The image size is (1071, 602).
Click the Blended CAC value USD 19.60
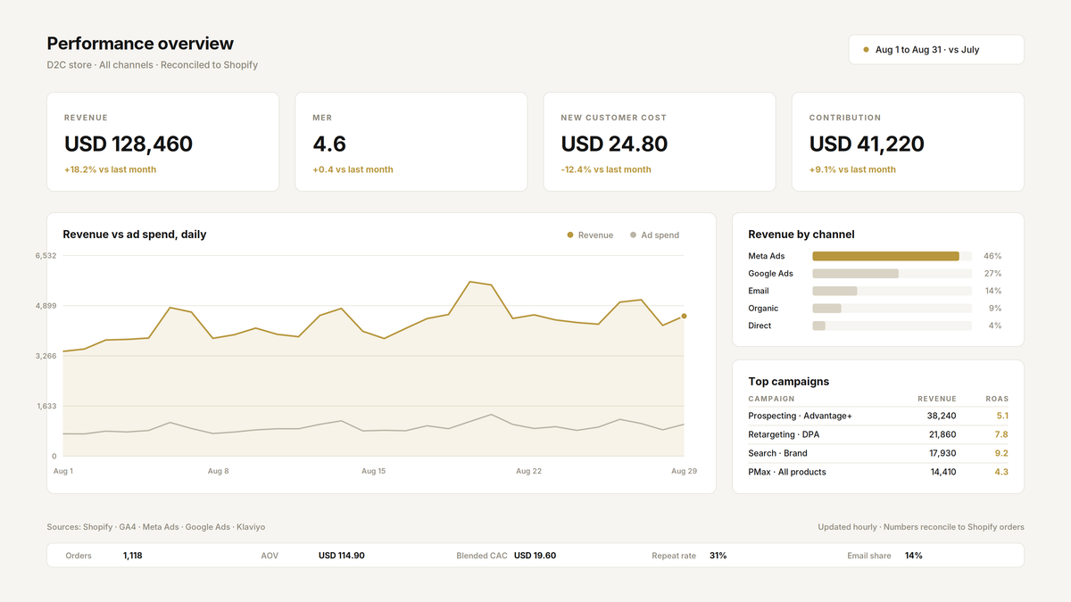pyautogui.click(x=535, y=556)
